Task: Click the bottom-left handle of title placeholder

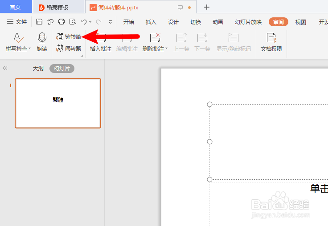Action: tap(209, 179)
